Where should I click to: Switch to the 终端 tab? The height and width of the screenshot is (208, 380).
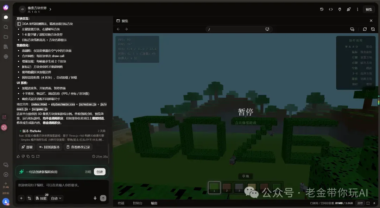(x=121, y=203)
